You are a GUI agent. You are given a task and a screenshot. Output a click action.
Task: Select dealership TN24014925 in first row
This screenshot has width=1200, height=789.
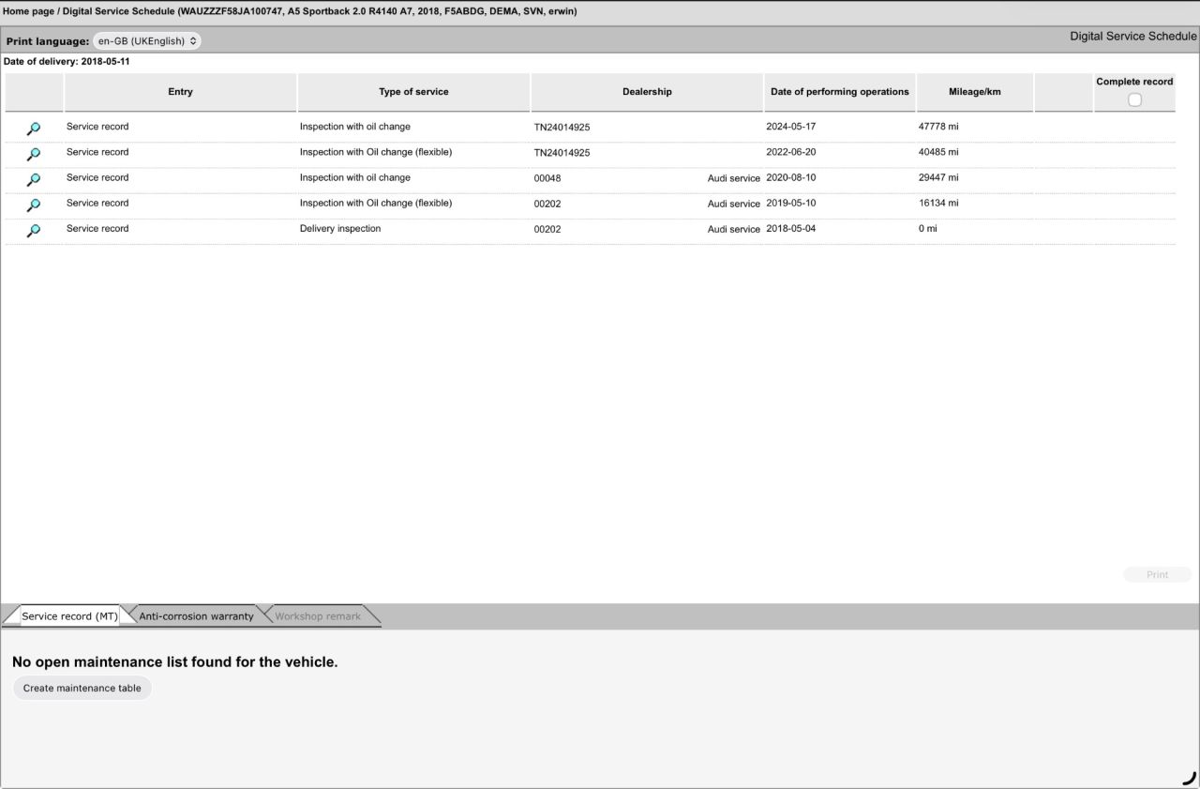[x=562, y=128]
